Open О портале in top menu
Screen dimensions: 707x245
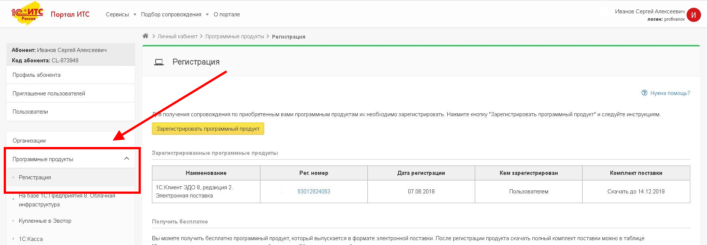point(227,14)
